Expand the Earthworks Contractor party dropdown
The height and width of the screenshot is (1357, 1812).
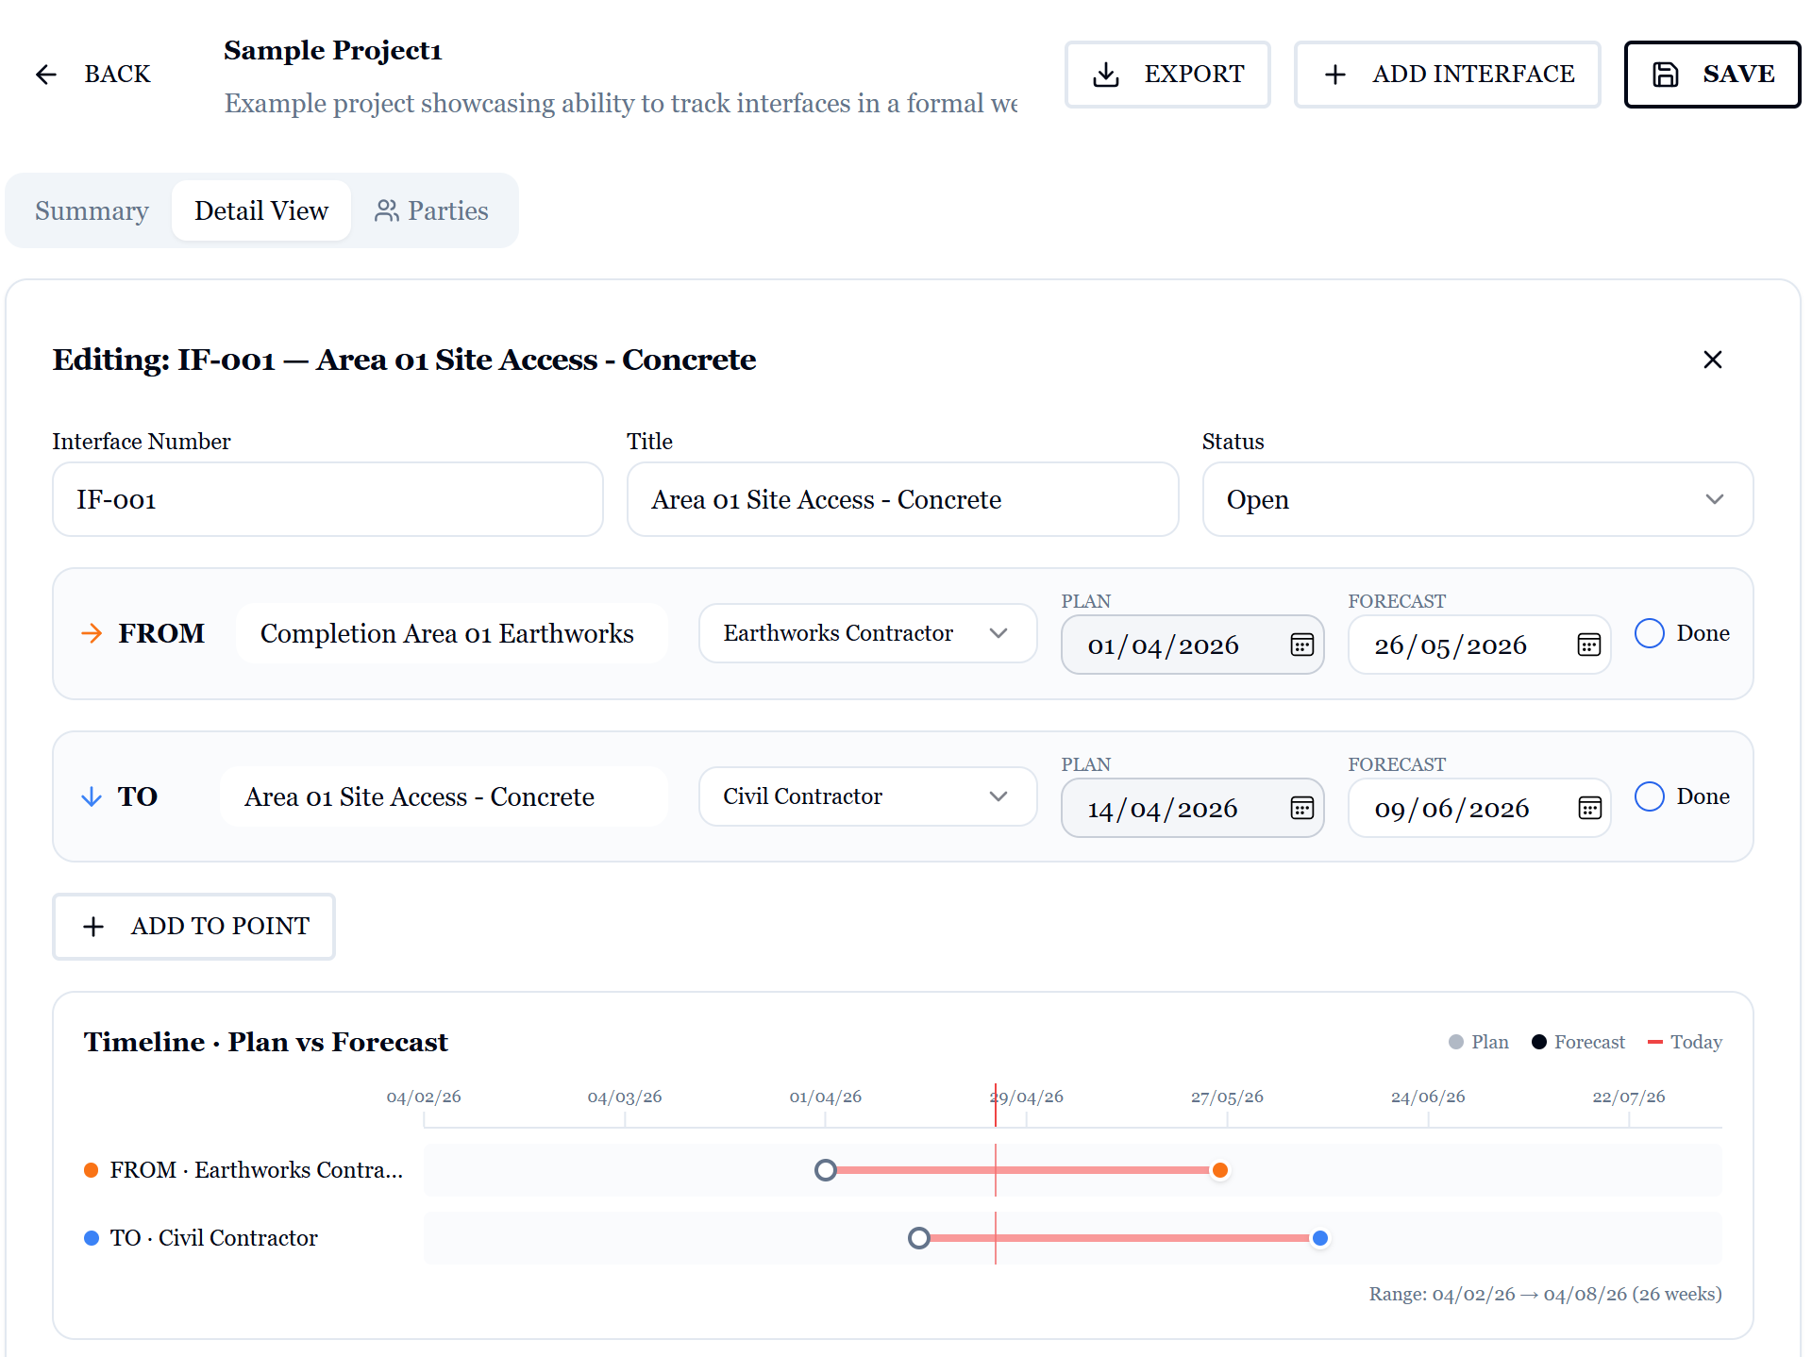[x=867, y=633]
